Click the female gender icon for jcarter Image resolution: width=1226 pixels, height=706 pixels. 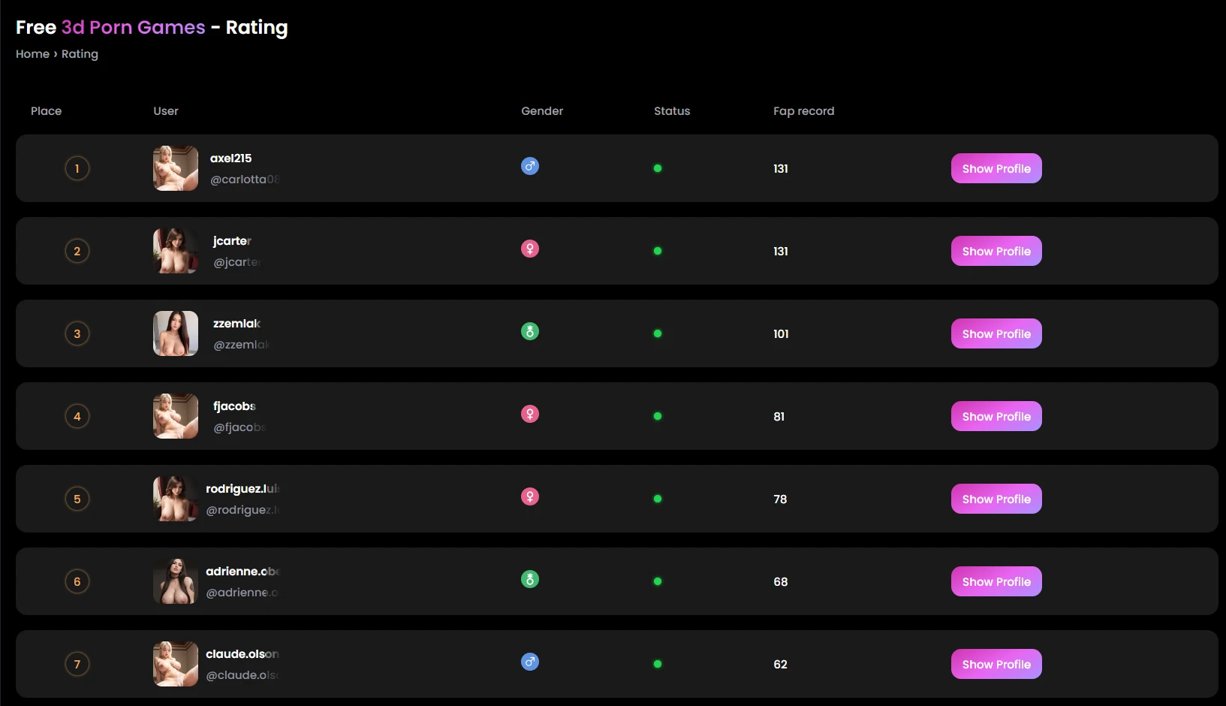click(530, 249)
